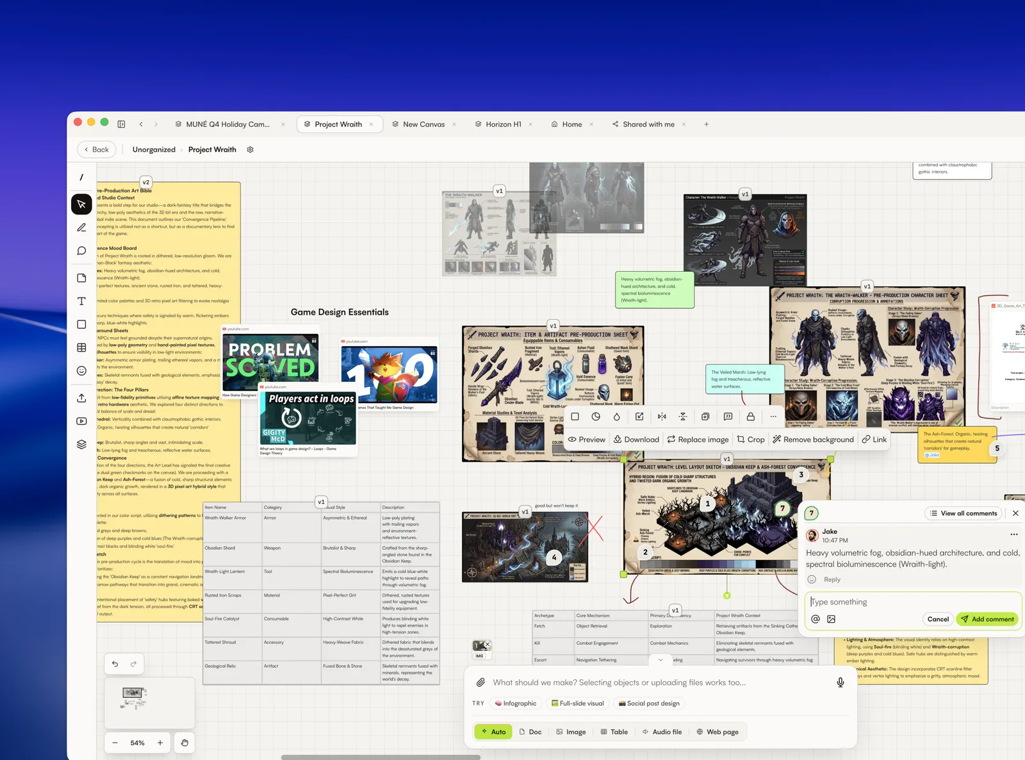Click Add comment
Image resolution: width=1025 pixels, height=760 pixels.
click(987, 619)
